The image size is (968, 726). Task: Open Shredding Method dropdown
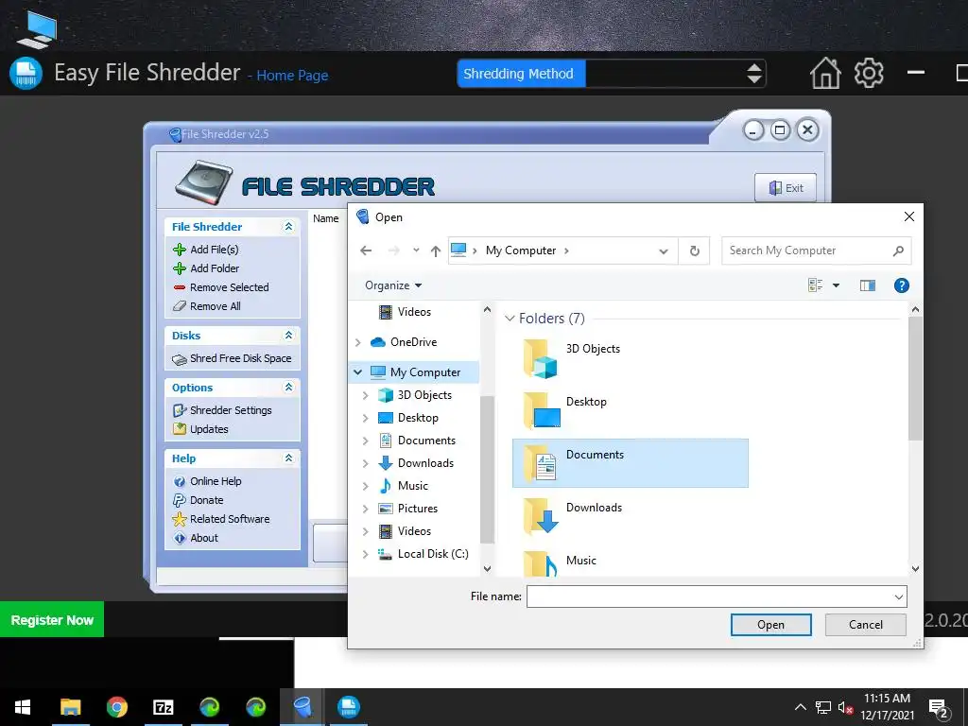[x=753, y=74]
